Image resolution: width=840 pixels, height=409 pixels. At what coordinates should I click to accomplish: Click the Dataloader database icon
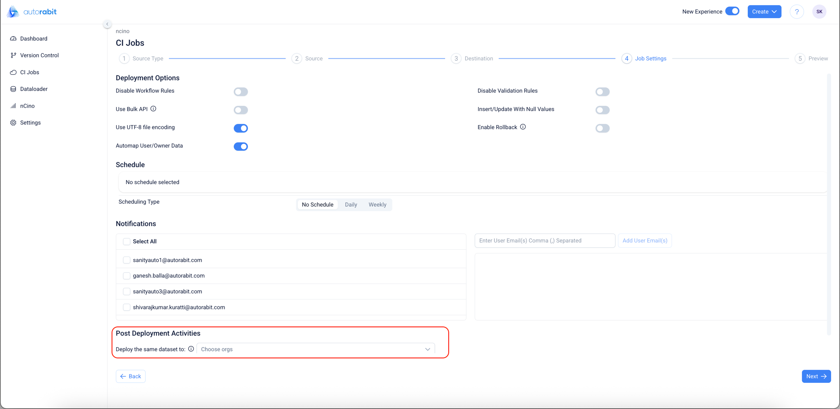pyautogui.click(x=13, y=89)
